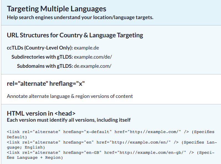Viewport: 221px width, 164px height.
Task: Click the ccTLDs (Country-Level Only) label
Action: point(40,48)
